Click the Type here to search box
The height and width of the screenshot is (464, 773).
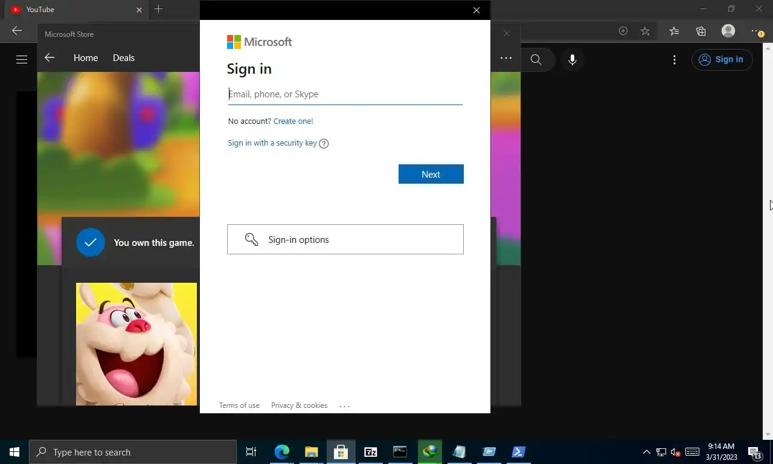coord(133,452)
